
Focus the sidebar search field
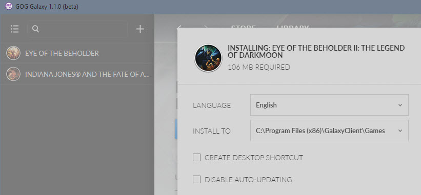pos(77,29)
